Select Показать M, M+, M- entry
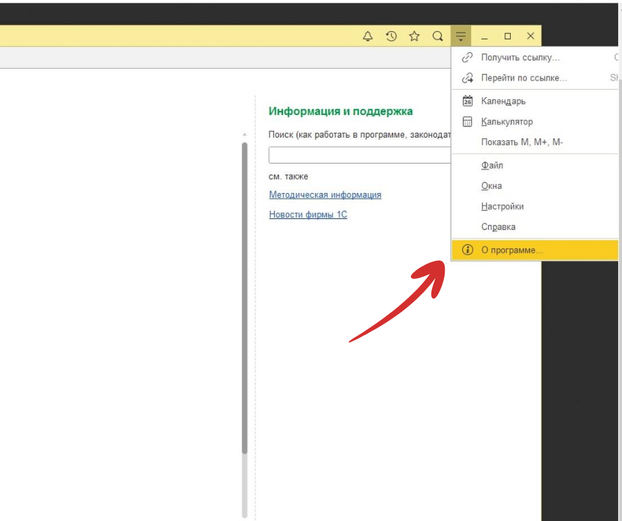622x521 pixels. (522, 142)
